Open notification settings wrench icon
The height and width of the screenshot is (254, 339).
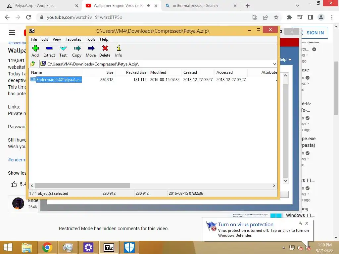click(x=300, y=223)
